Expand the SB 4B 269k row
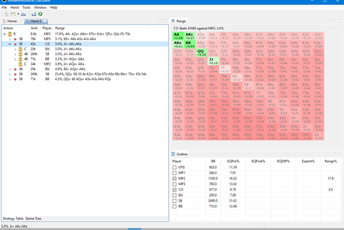Screen dimensions: 344x230 click(15, 54)
